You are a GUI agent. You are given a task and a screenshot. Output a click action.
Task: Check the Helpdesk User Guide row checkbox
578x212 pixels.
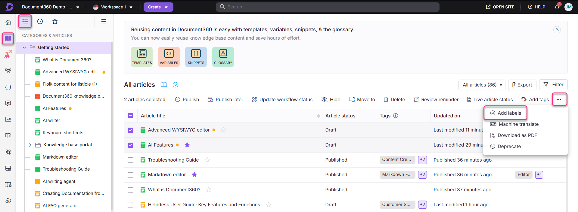130,205
